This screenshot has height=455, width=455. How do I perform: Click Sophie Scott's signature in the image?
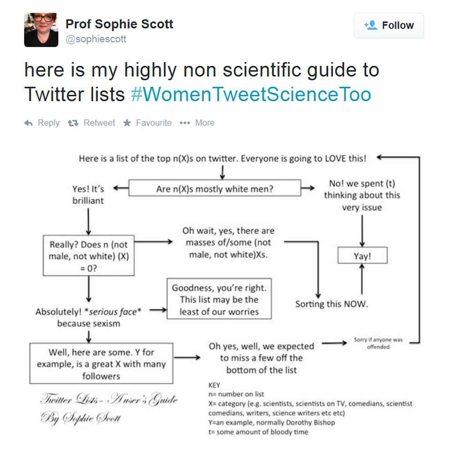[x=108, y=408]
